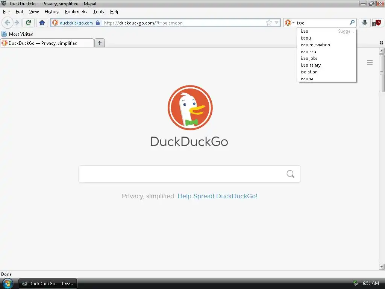The image size is (385, 289).
Task: Open the Downloads arrow button
Action: click(365, 23)
